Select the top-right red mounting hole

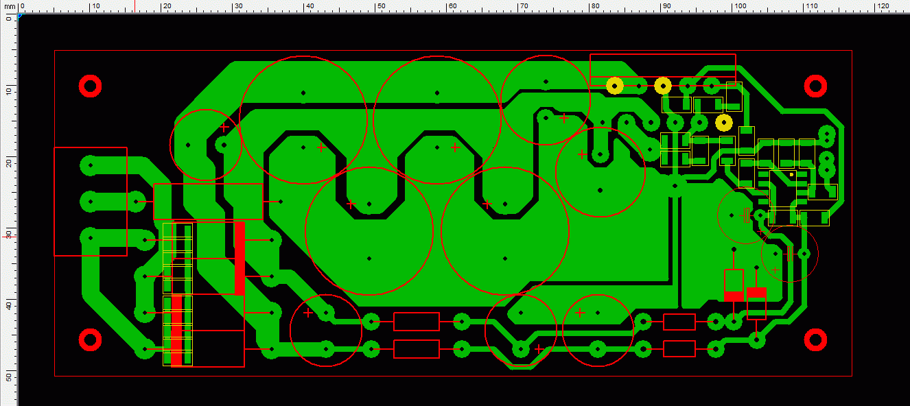815,86
